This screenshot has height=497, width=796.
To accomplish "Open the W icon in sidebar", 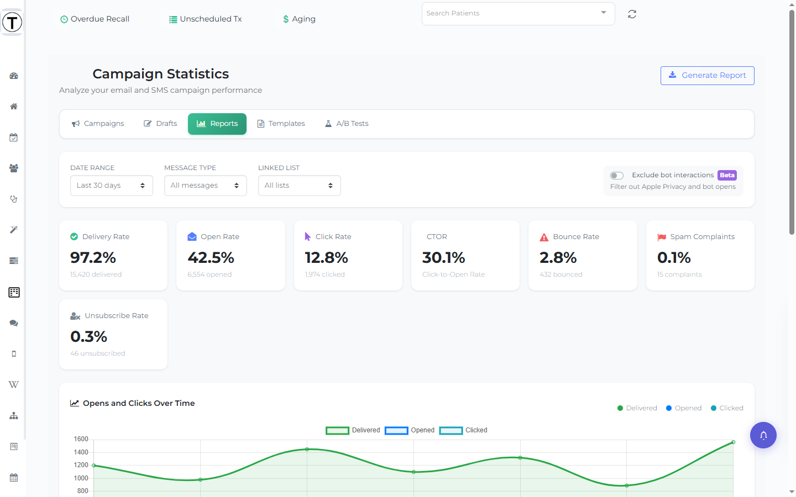I will [14, 384].
